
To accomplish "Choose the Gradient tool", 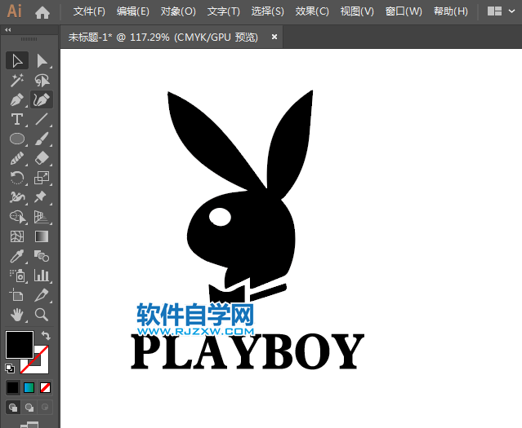I will tap(42, 236).
